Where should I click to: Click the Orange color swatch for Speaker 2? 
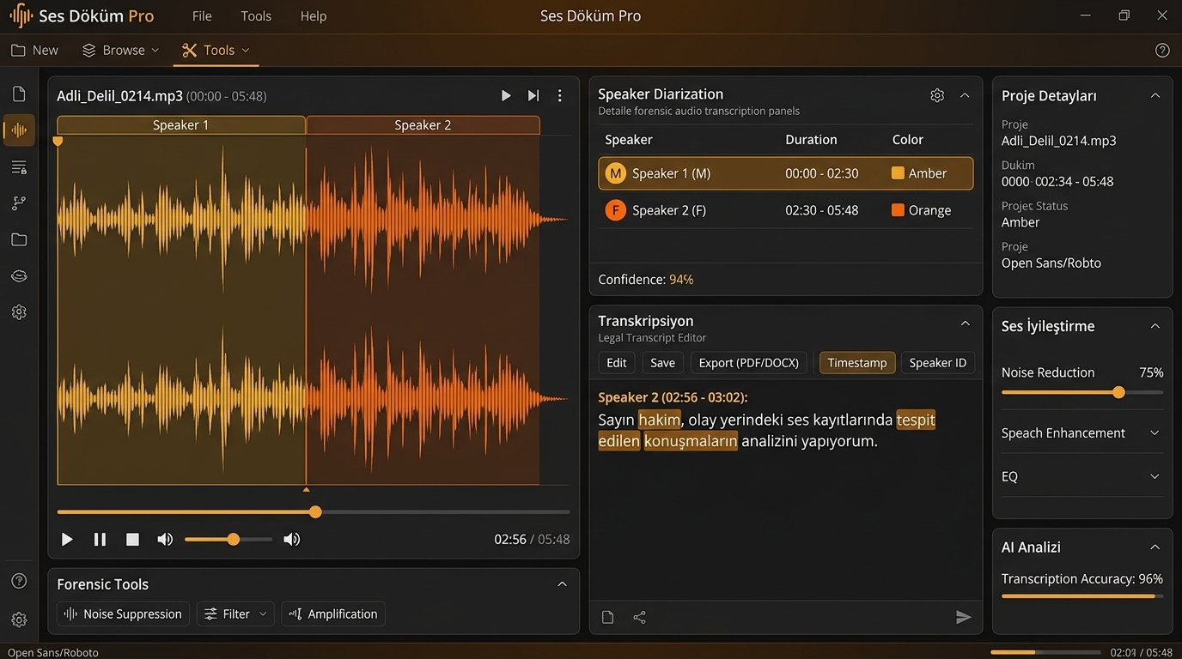click(898, 210)
